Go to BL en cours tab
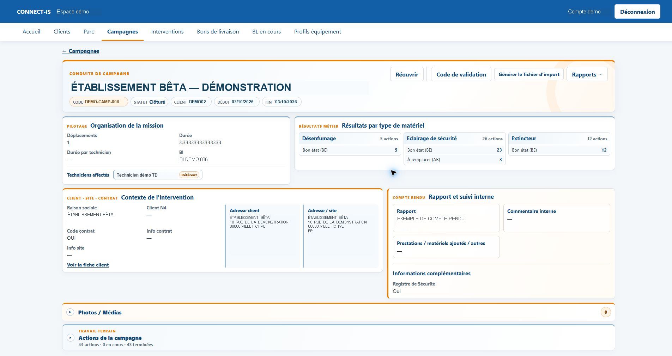Viewport: 672px width, 356px height. click(267, 32)
